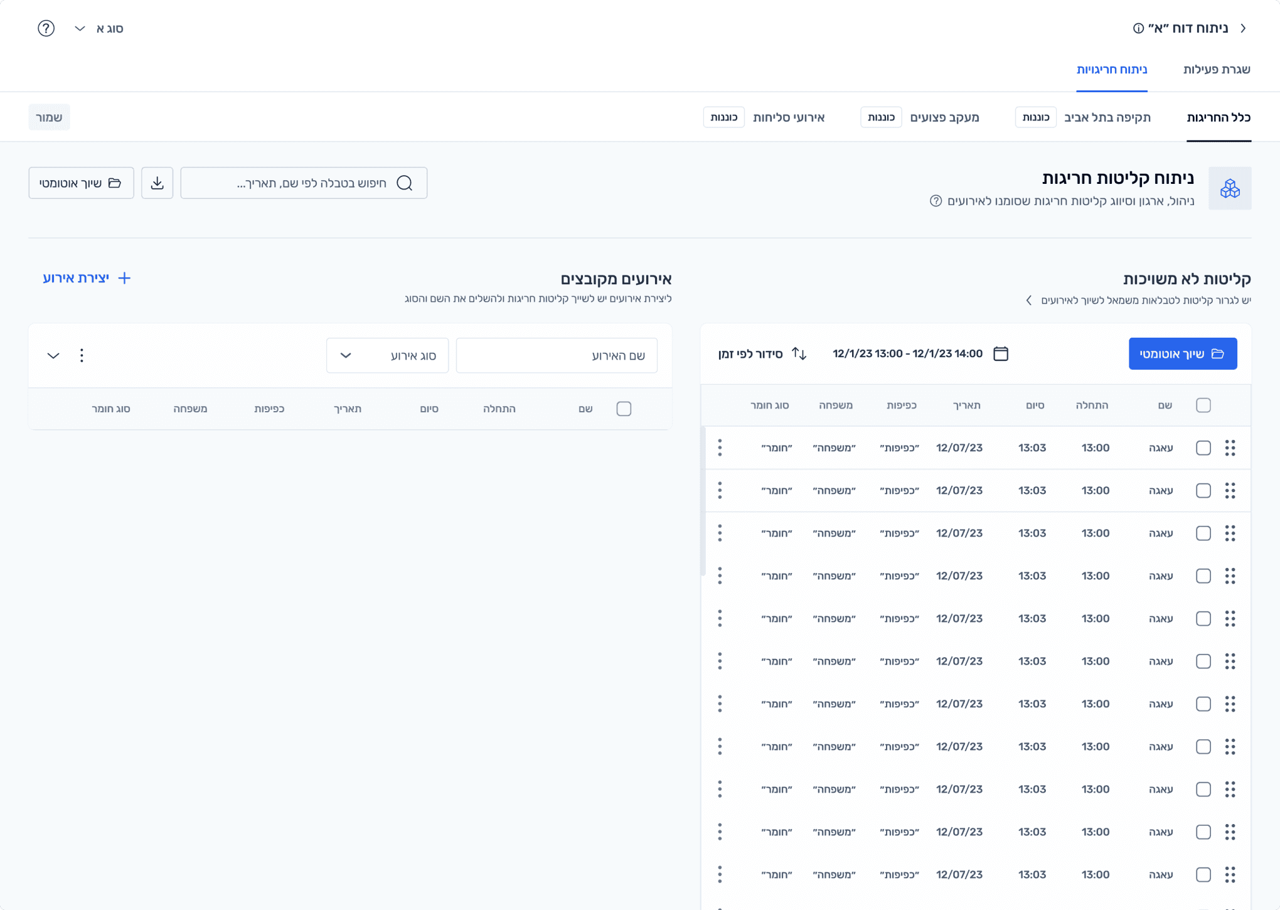
Task: Click the drag handle of first table row
Action: tap(1230, 447)
